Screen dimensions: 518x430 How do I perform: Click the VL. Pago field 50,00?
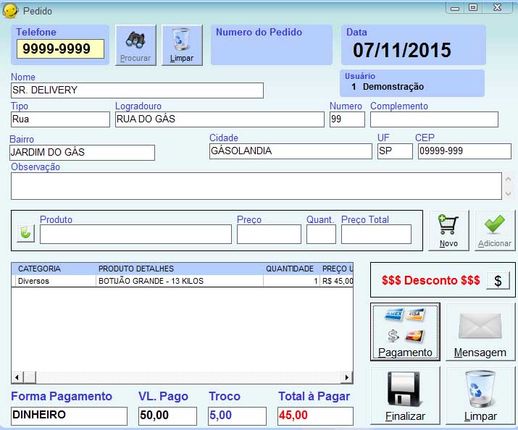[167, 416]
